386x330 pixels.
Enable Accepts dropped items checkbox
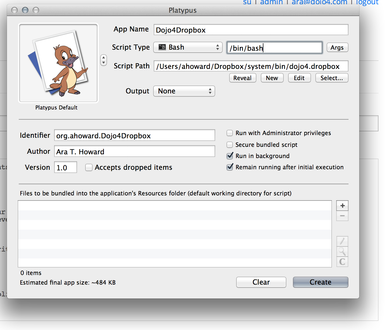coord(89,167)
